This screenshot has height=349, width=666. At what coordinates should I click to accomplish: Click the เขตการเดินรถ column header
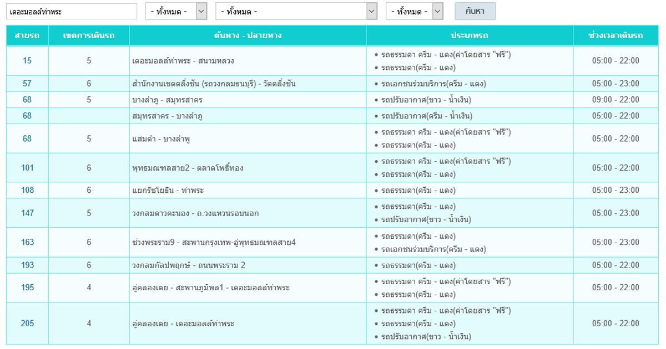click(x=89, y=35)
